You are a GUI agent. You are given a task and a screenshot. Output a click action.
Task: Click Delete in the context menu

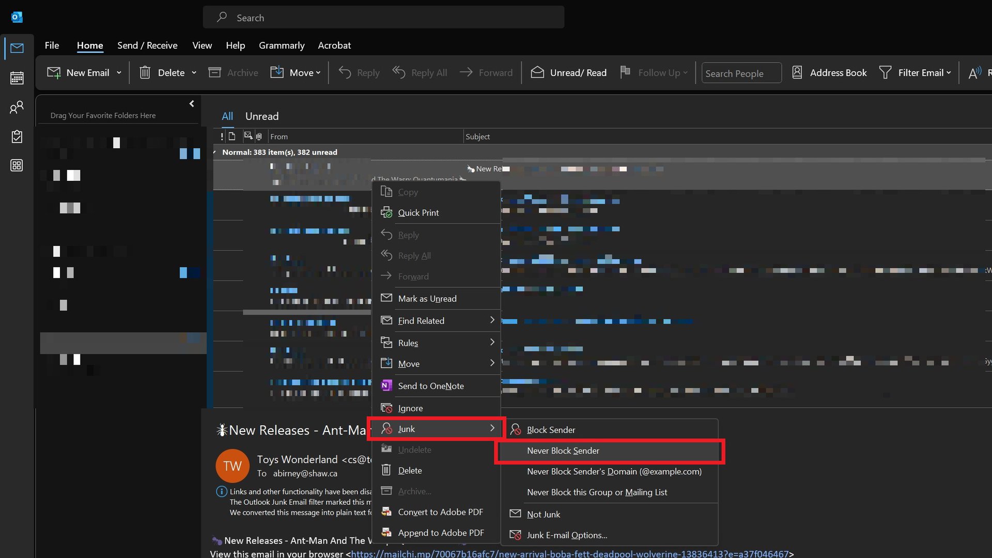(x=436, y=471)
